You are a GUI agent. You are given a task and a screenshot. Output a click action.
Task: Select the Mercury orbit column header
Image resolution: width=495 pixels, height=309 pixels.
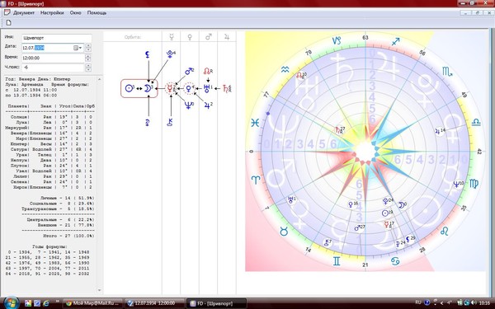click(x=172, y=37)
